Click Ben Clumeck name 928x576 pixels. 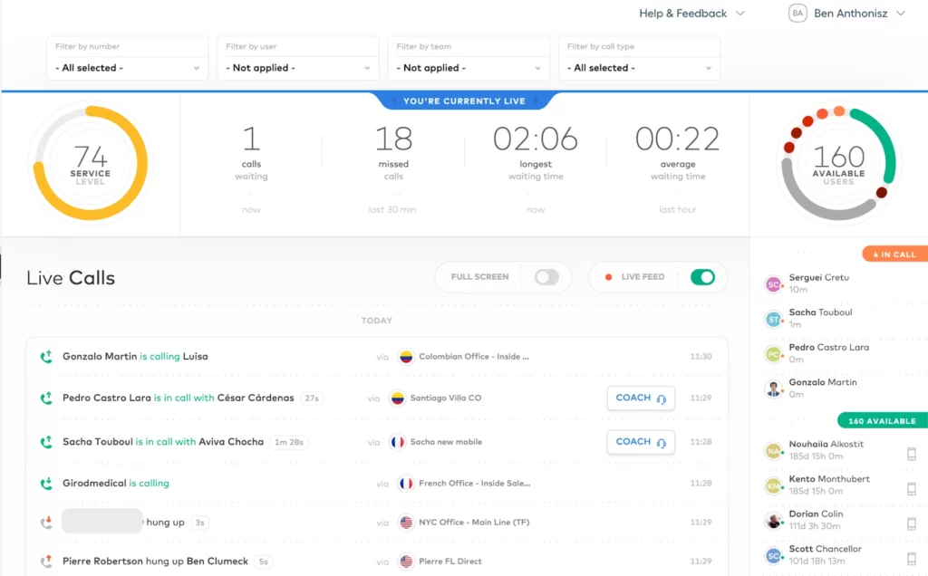[217, 562]
